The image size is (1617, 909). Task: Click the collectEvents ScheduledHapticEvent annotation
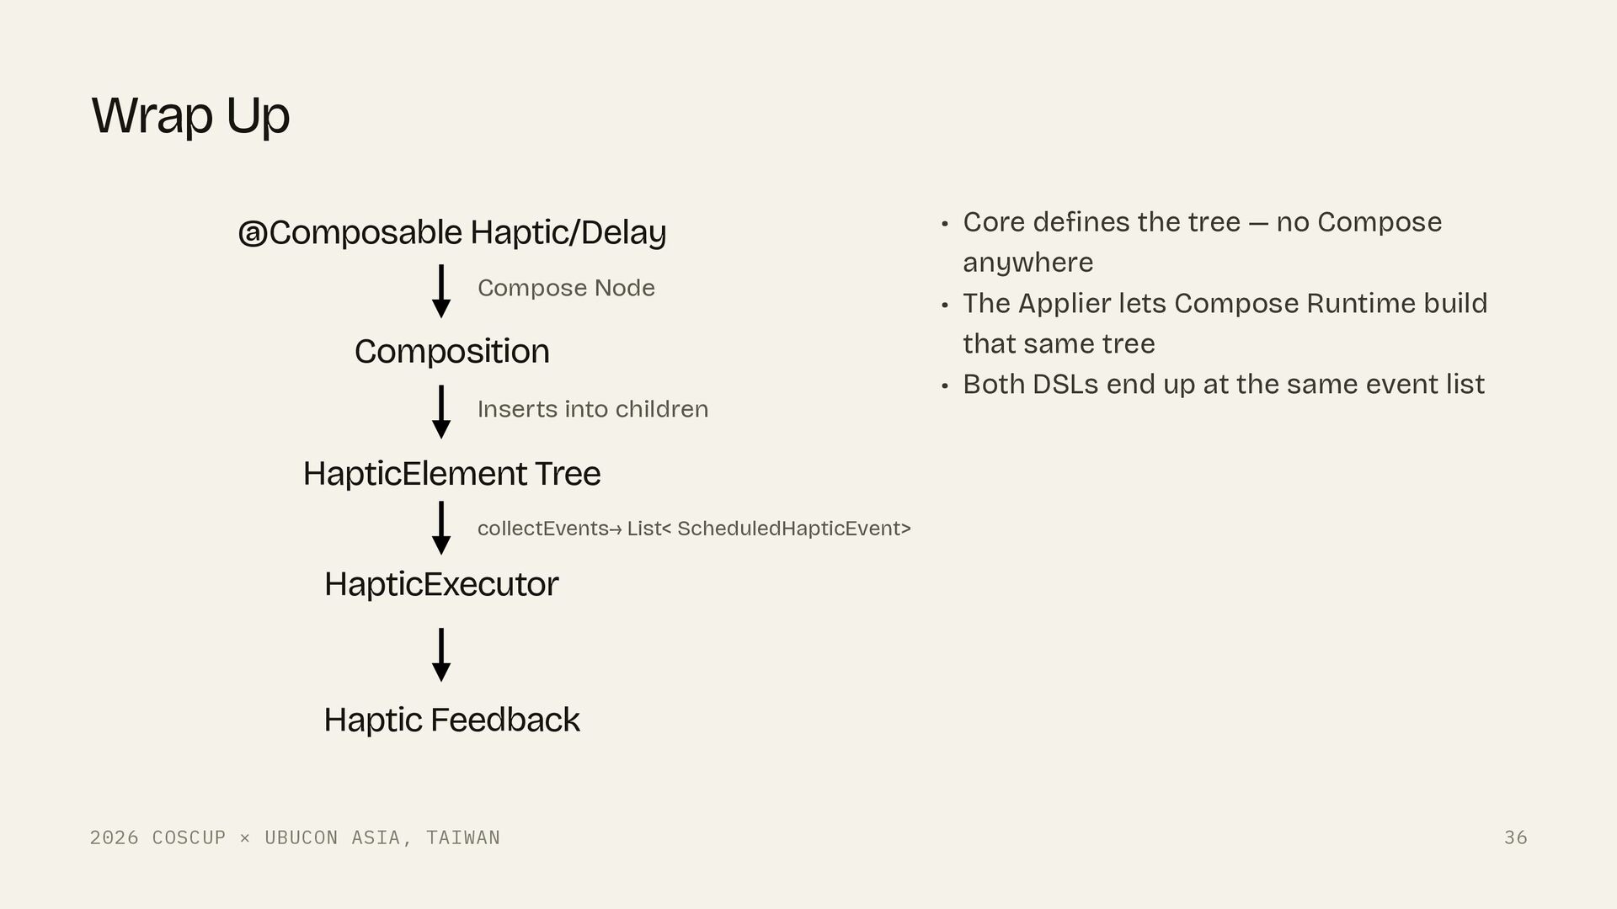(694, 529)
